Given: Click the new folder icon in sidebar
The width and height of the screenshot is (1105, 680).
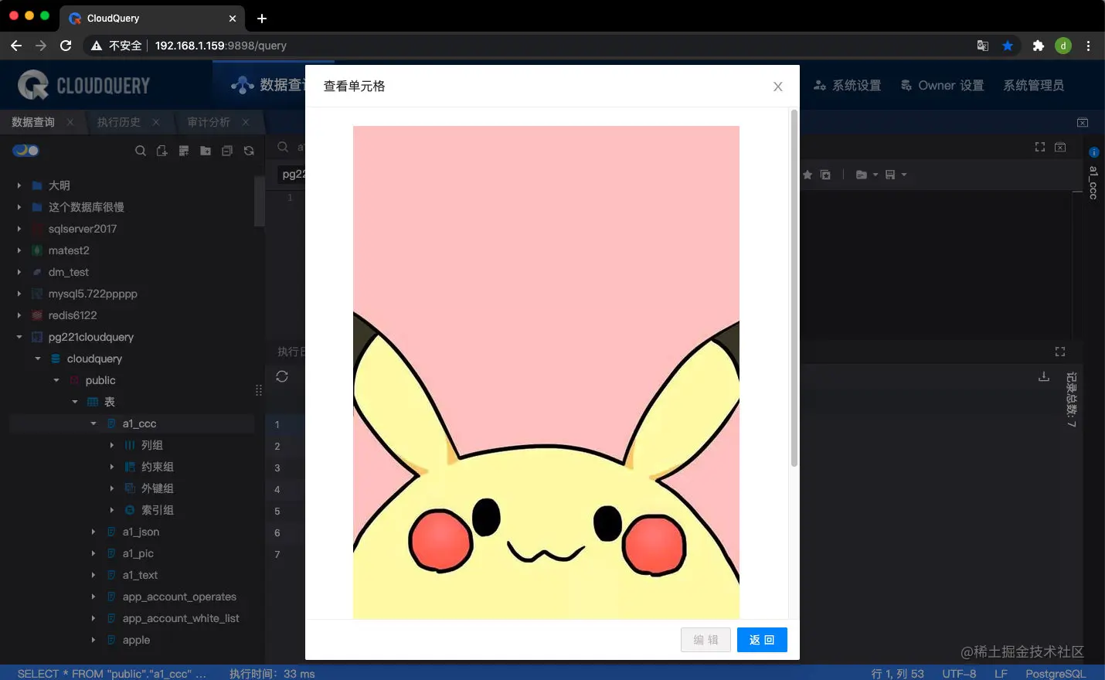Looking at the screenshot, I should [206, 151].
